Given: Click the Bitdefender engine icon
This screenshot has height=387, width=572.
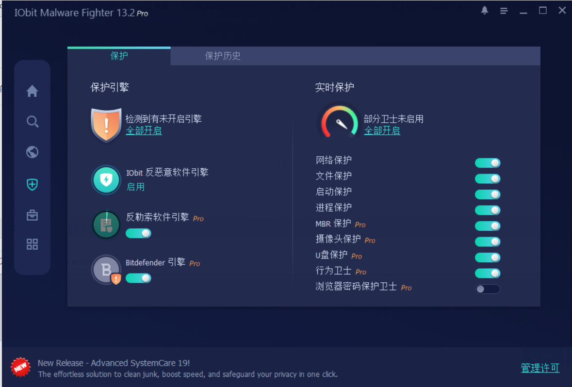Looking at the screenshot, I should click(106, 269).
